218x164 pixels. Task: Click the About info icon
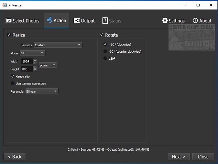(x=195, y=21)
